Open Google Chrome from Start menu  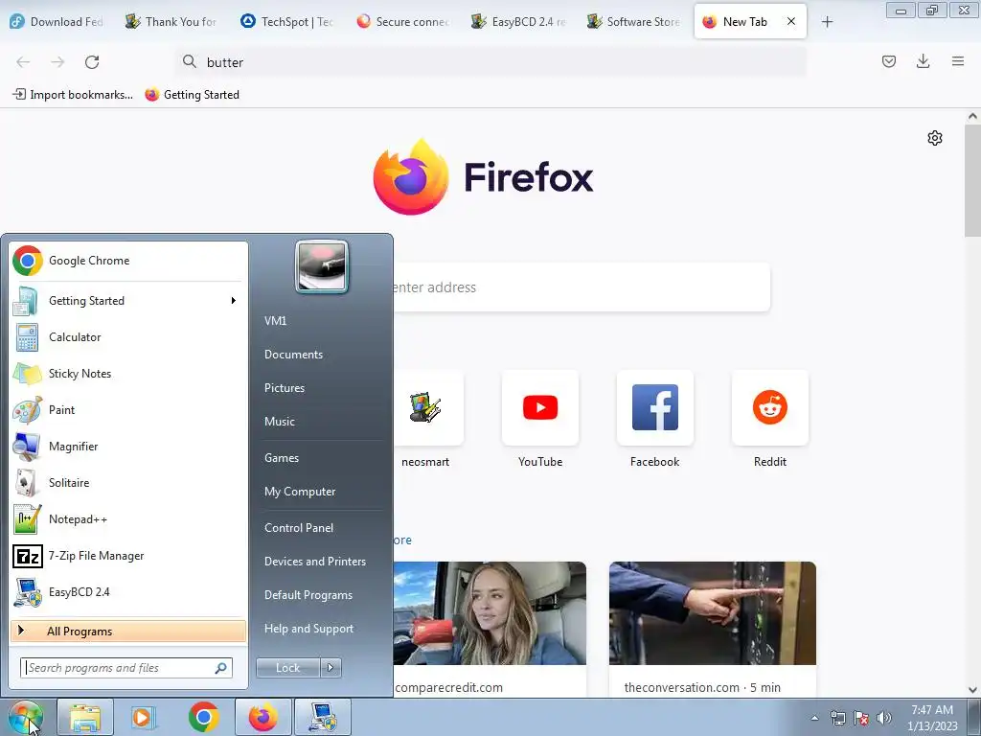point(128,261)
